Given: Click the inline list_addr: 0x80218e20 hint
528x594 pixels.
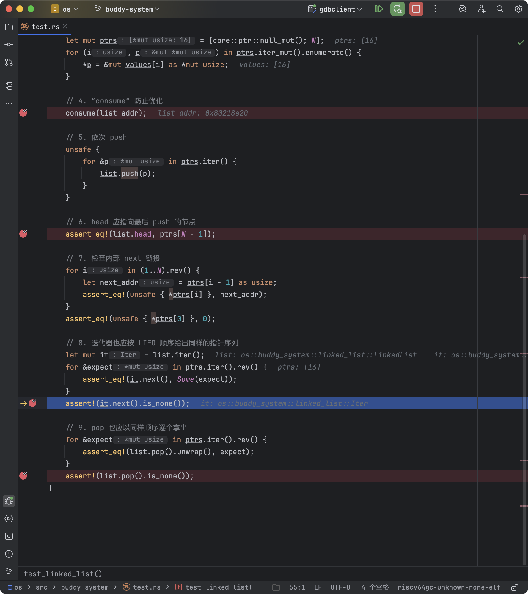Looking at the screenshot, I should click(203, 113).
